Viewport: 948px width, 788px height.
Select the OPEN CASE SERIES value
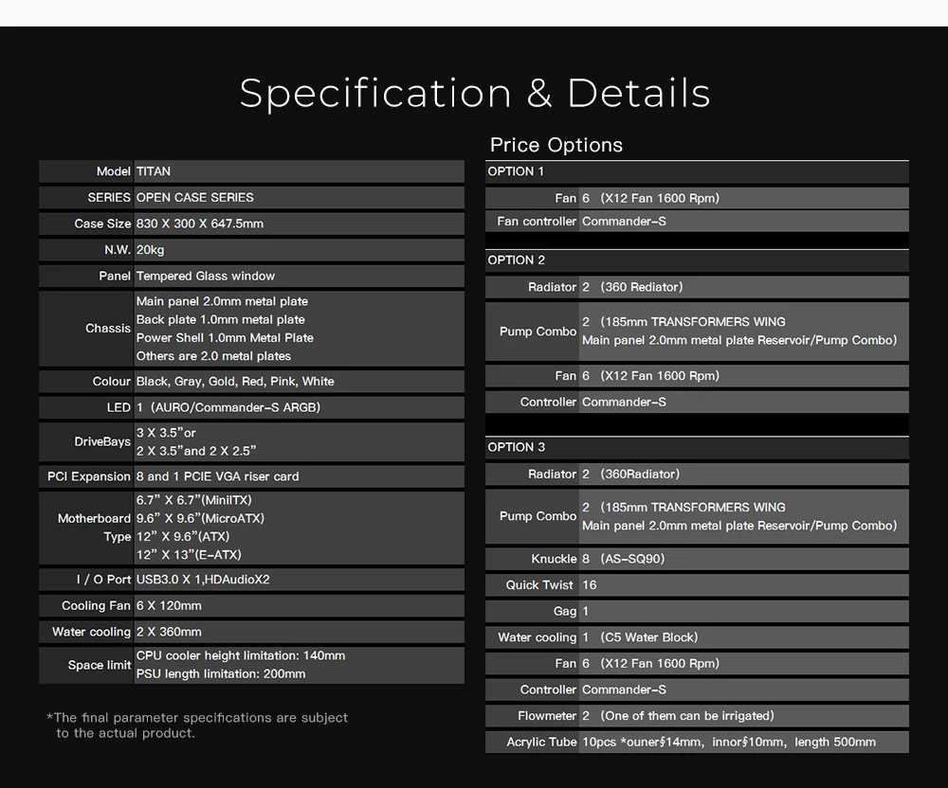pos(195,198)
